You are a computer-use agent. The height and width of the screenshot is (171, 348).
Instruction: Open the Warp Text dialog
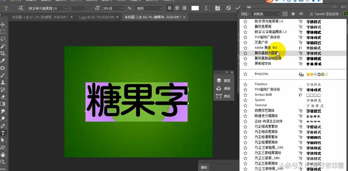click(x=206, y=8)
